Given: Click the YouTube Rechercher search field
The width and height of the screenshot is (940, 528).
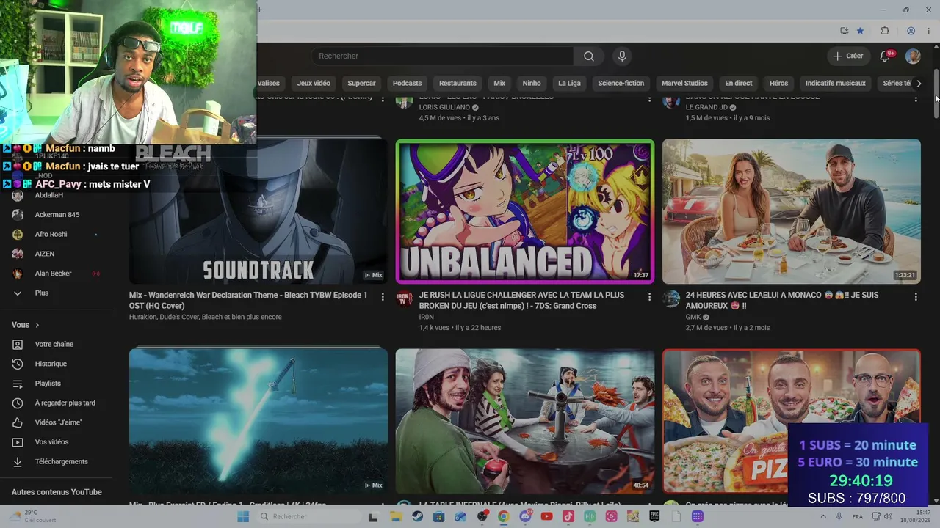Looking at the screenshot, I should coord(443,56).
